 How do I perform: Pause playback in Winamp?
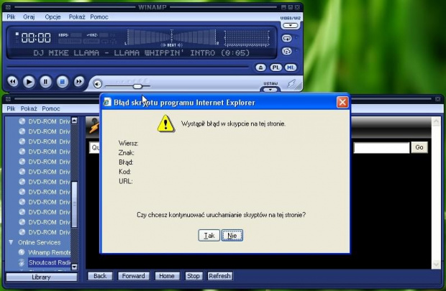tap(45, 82)
